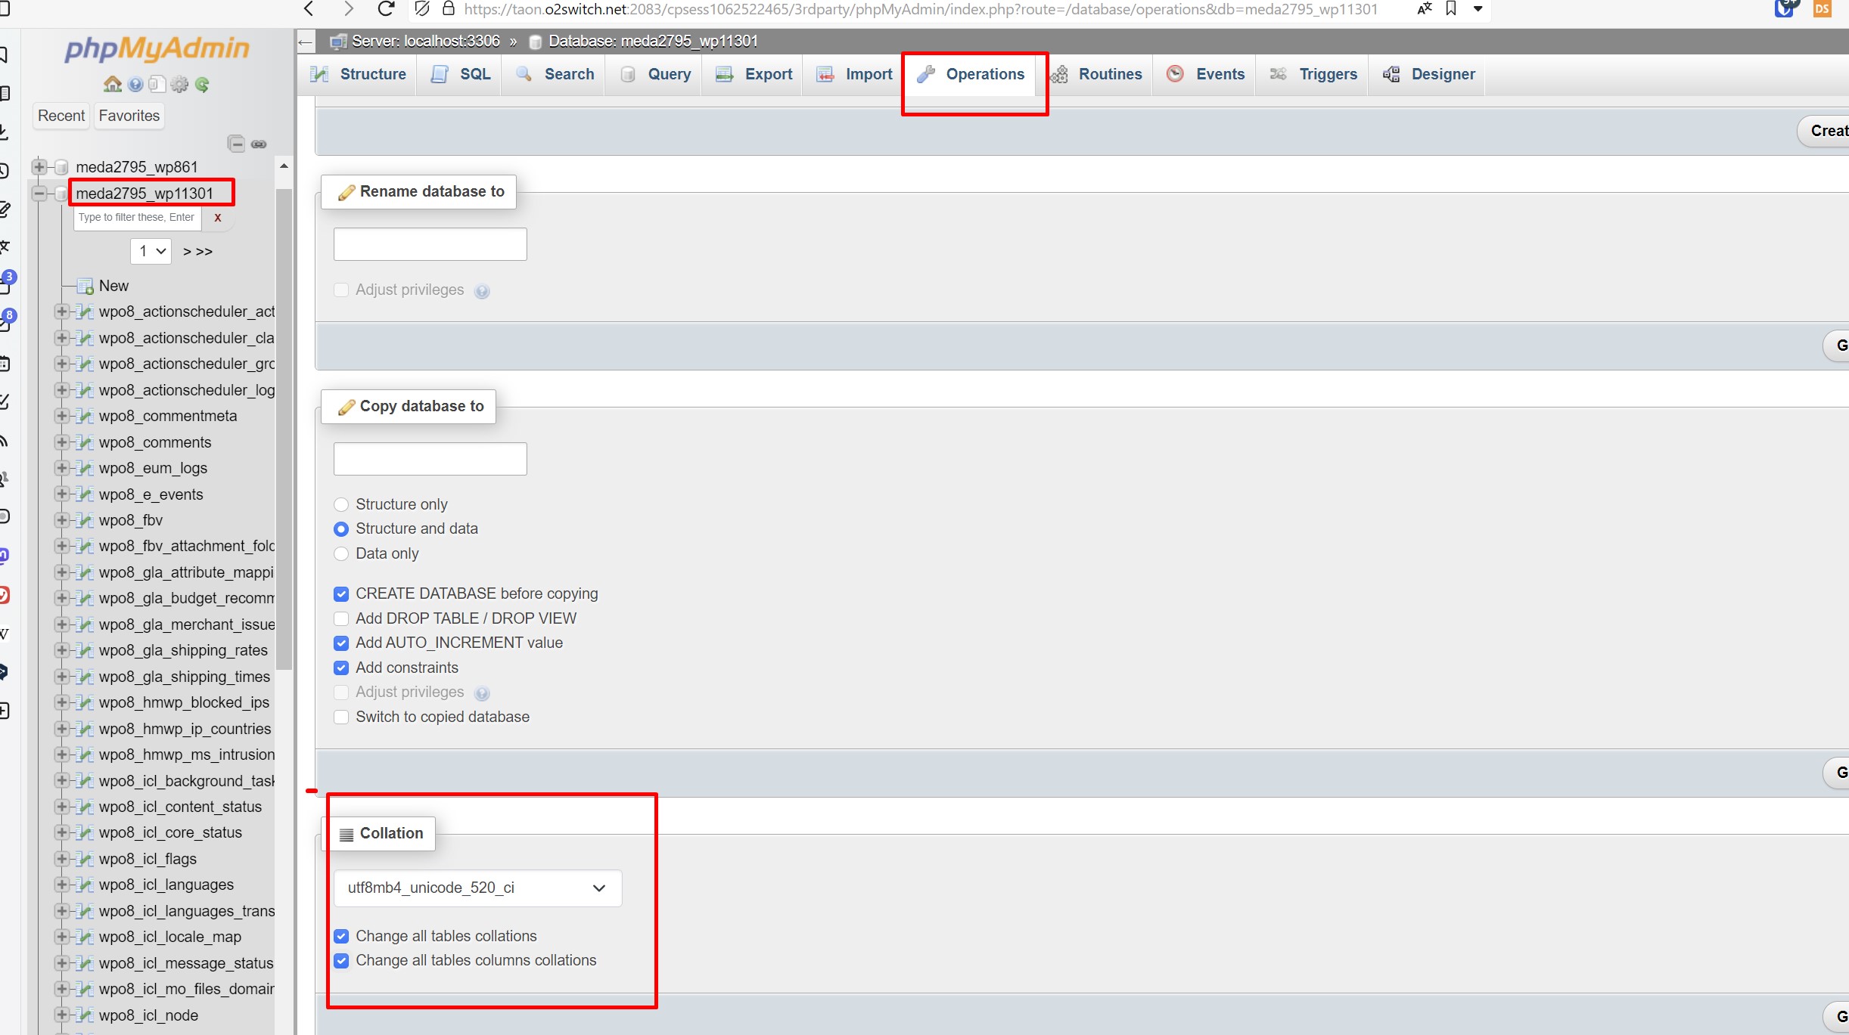Expand the wpo8_icl_languages table node
Image resolution: width=1849 pixels, height=1035 pixels.
(62, 885)
